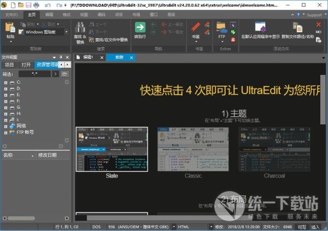
Task: Click the Find & Replace binoculars icon
Action: pyautogui.click(x=80, y=28)
